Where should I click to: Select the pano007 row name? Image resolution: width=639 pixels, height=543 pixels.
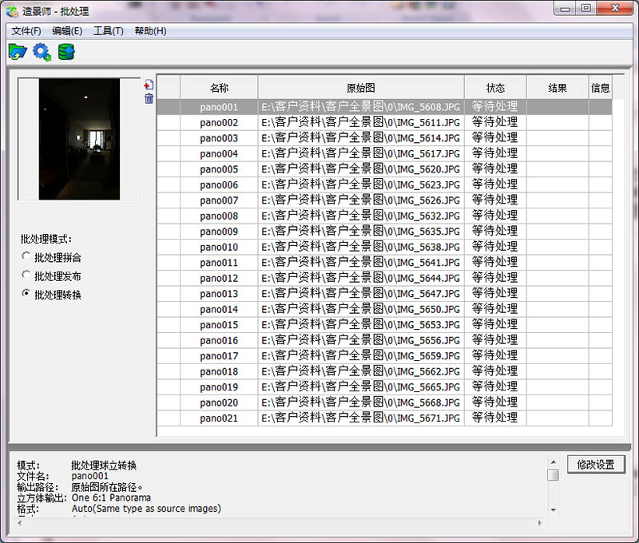(219, 200)
